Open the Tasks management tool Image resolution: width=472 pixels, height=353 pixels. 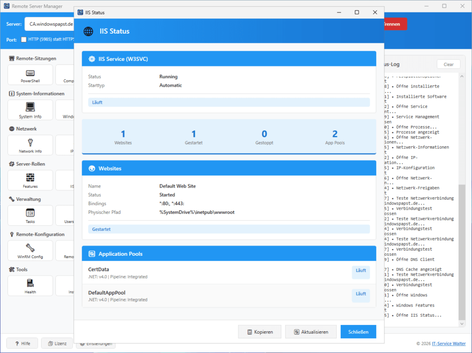click(29, 215)
